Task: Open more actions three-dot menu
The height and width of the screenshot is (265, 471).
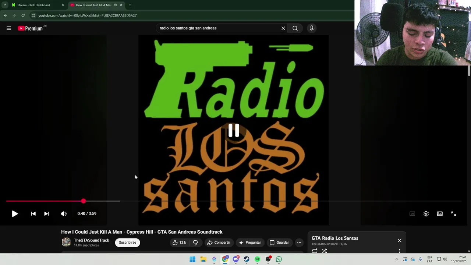Action: (299, 243)
